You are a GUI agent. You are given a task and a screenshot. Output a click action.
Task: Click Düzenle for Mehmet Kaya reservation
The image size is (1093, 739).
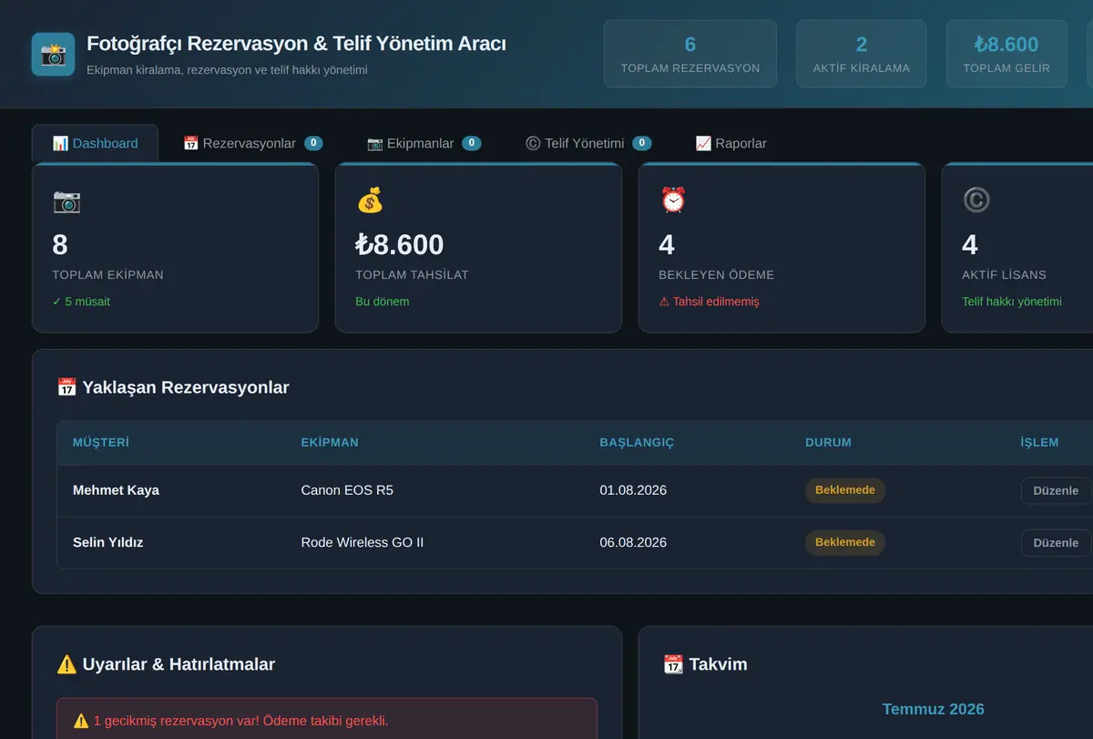coord(1056,490)
